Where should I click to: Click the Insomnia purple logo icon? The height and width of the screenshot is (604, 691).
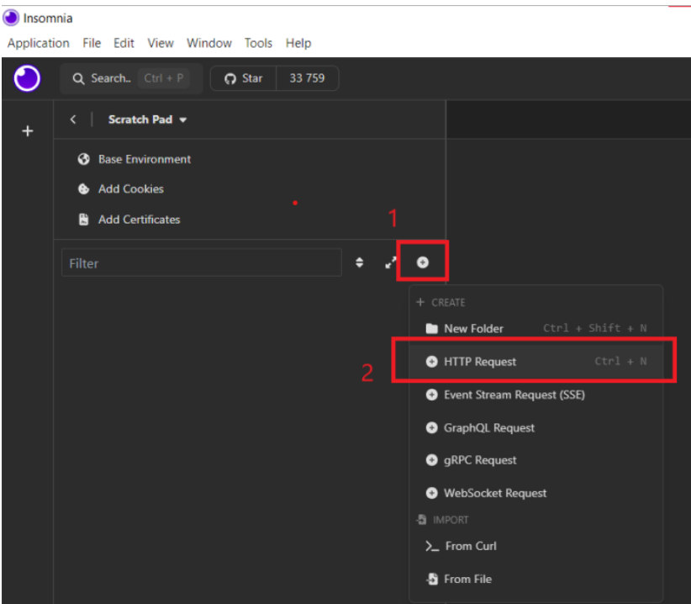click(x=27, y=79)
